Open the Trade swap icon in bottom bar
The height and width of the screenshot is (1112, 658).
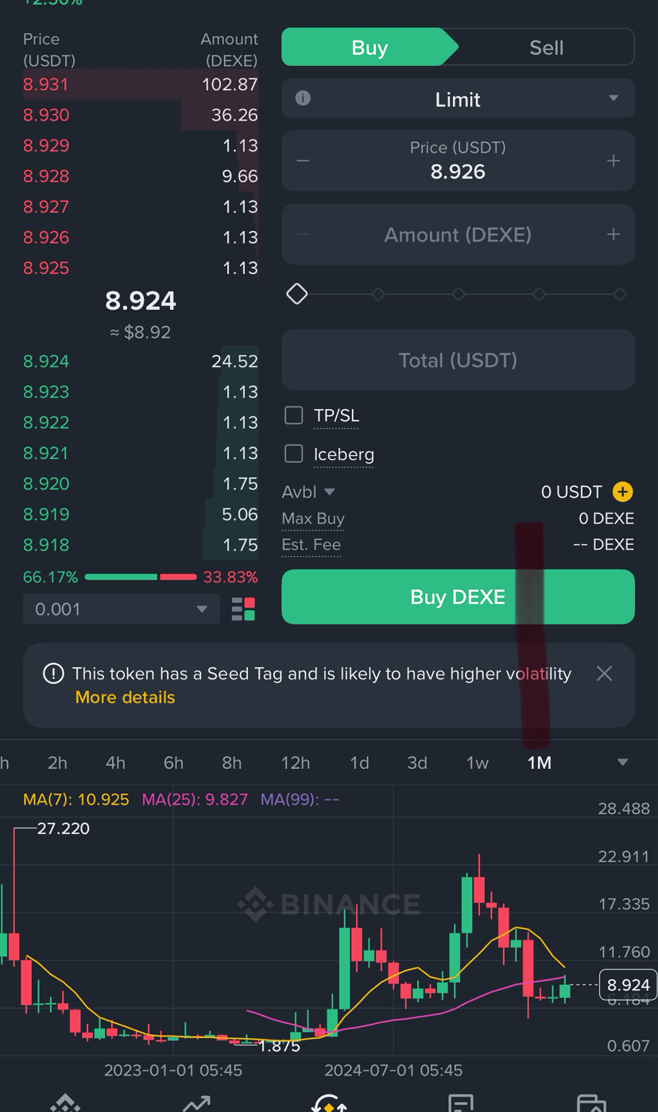point(329,1102)
